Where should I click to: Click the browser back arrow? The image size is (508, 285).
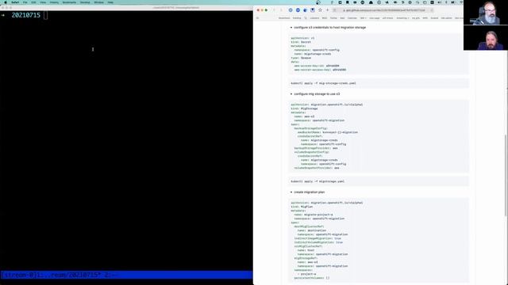click(274, 10)
